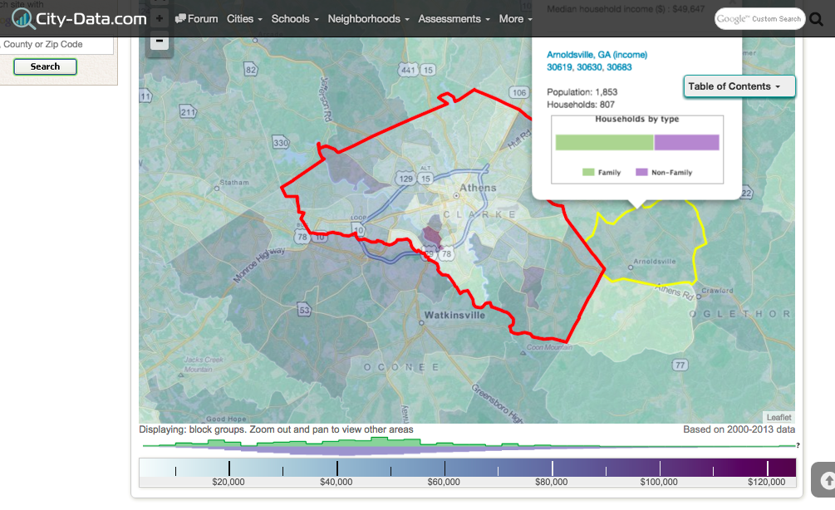This screenshot has height=510, width=835.
Task: Open the Schools dropdown menu
Action: (x=295, y=18)
